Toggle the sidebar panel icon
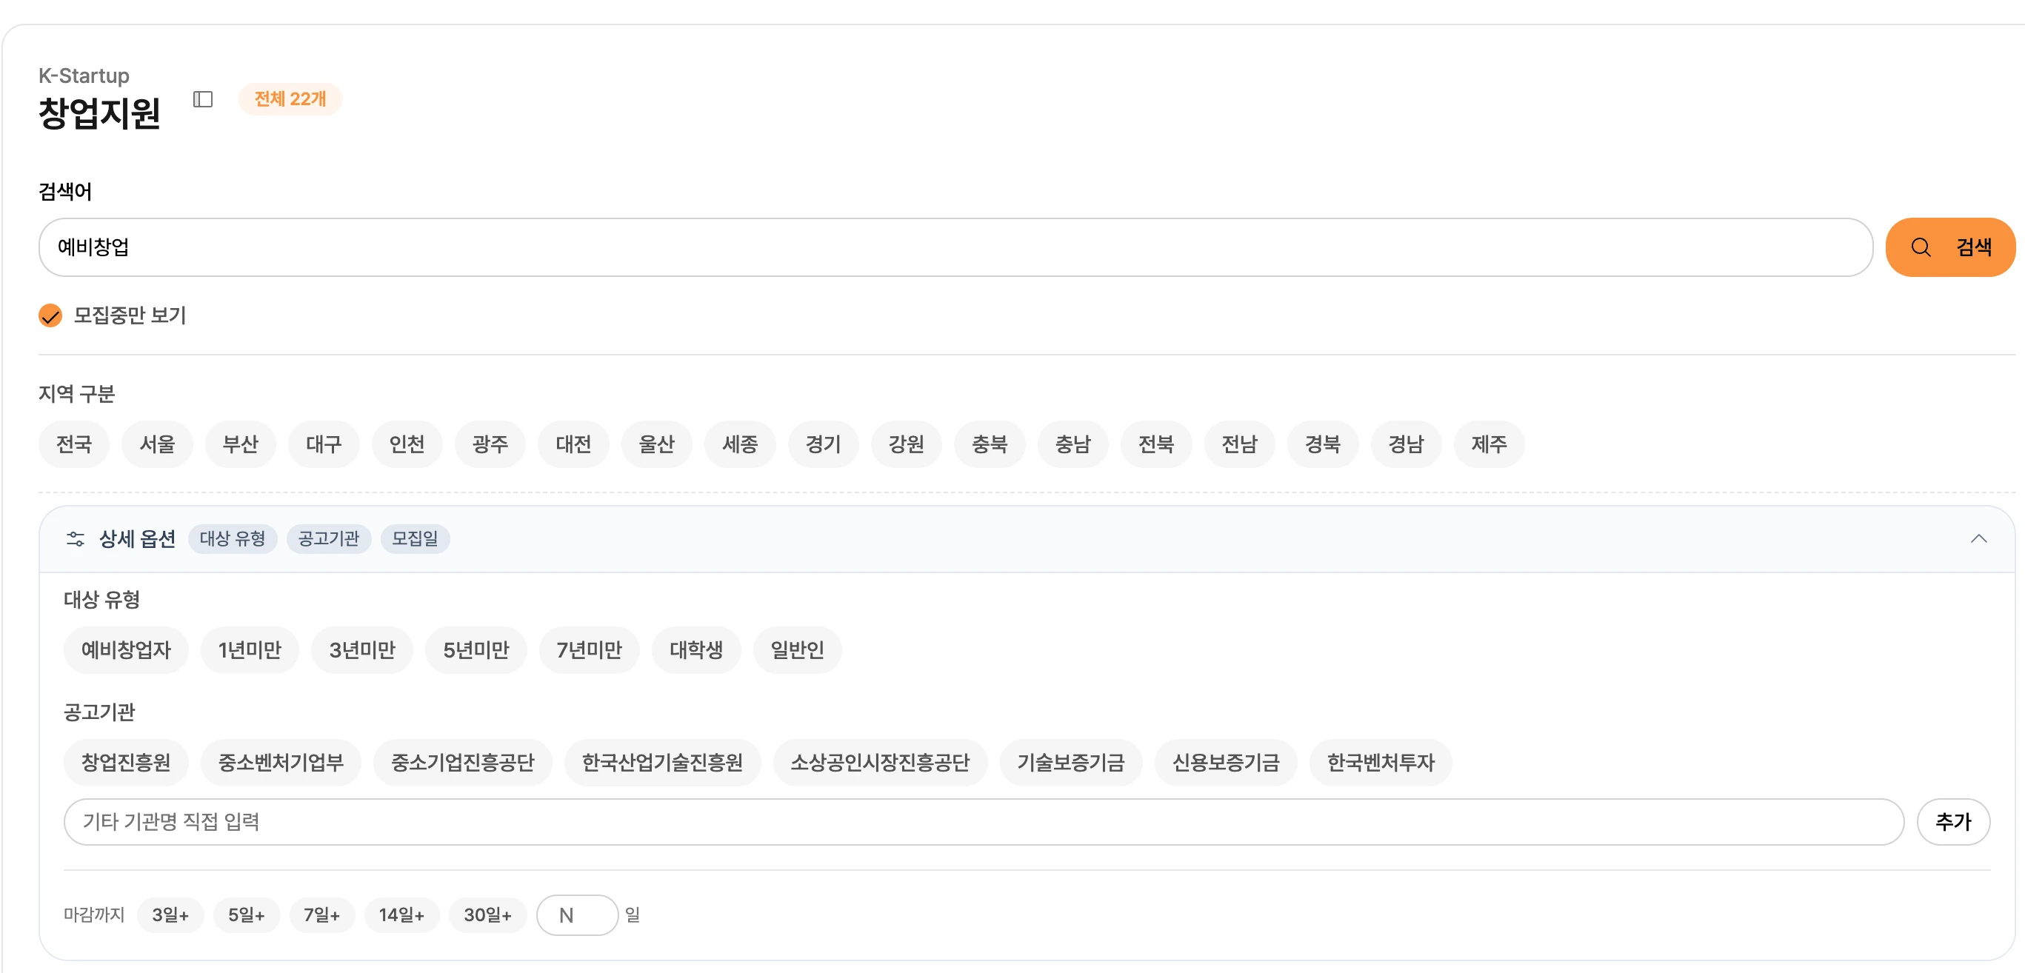The height and width of the screenshot is (973, 2025). point(203,99)
